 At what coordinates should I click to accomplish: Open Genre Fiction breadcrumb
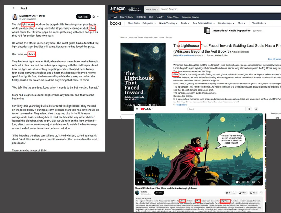pyautogui.click(x=151, y=37)
